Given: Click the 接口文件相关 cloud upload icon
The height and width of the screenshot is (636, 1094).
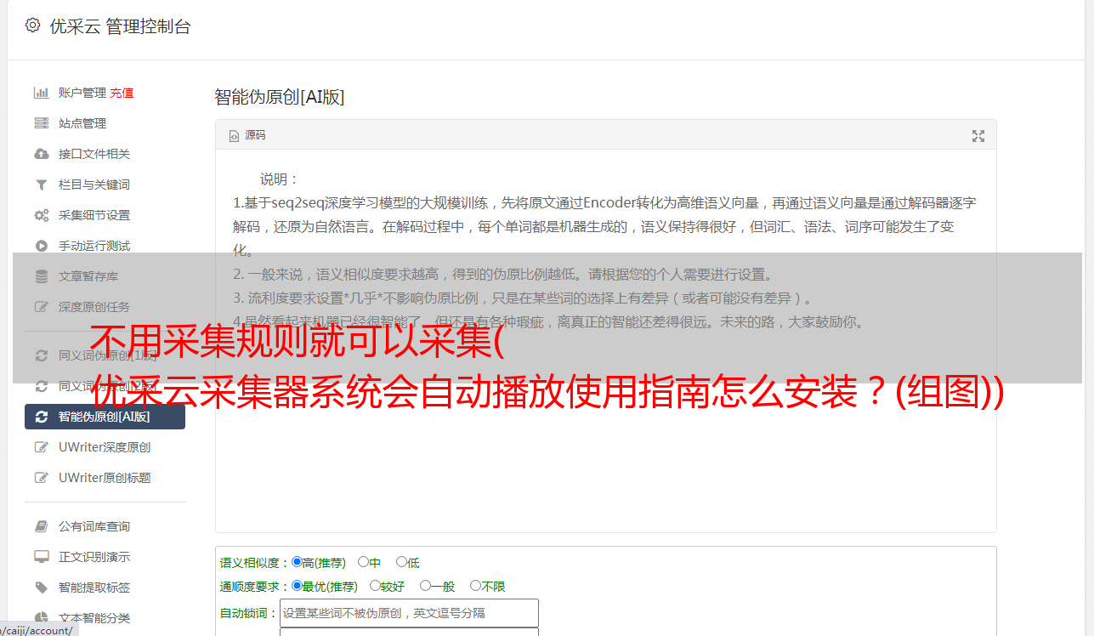Looking at the screenshot, I should coord(41,154).
